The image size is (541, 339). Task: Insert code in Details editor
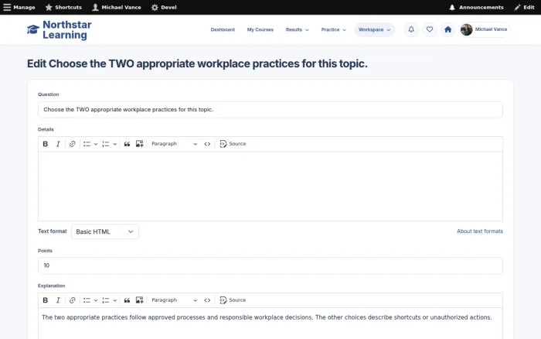pyautogui.click(x=207, y=144)
